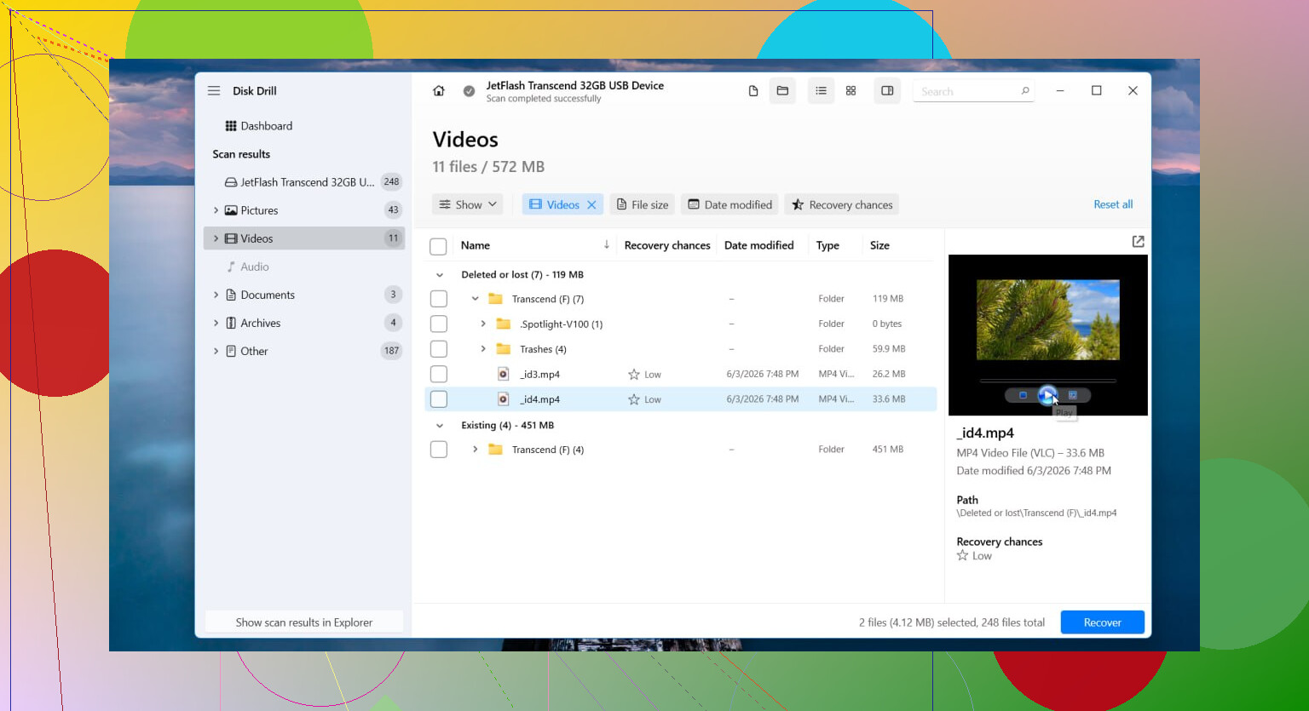The width and height of the screenshot is (1309, 711).
Task: Toggle the preview panel icon
Action: 887,91
